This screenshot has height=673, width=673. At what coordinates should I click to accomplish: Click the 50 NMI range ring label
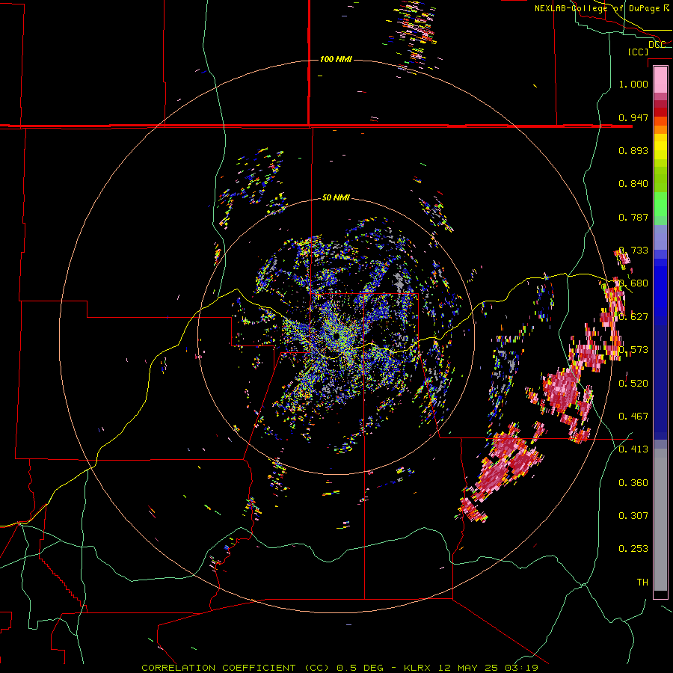(x=336, y=197)
